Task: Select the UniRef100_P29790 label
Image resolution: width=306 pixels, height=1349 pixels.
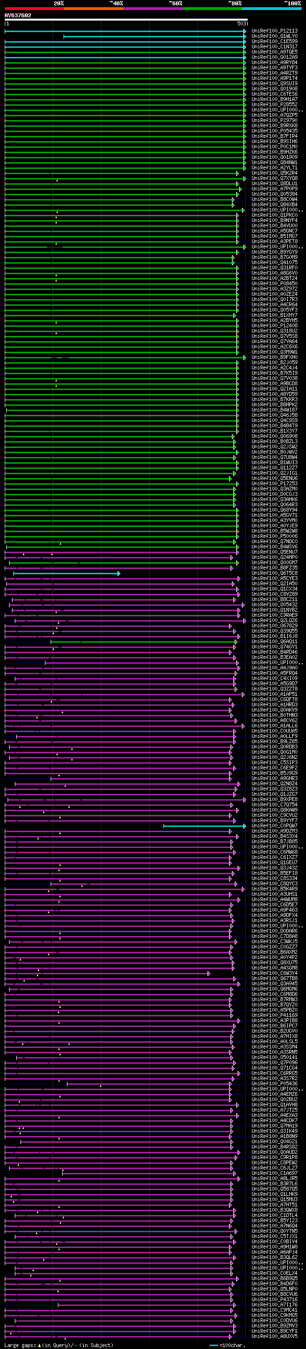Action: [274, 121]
